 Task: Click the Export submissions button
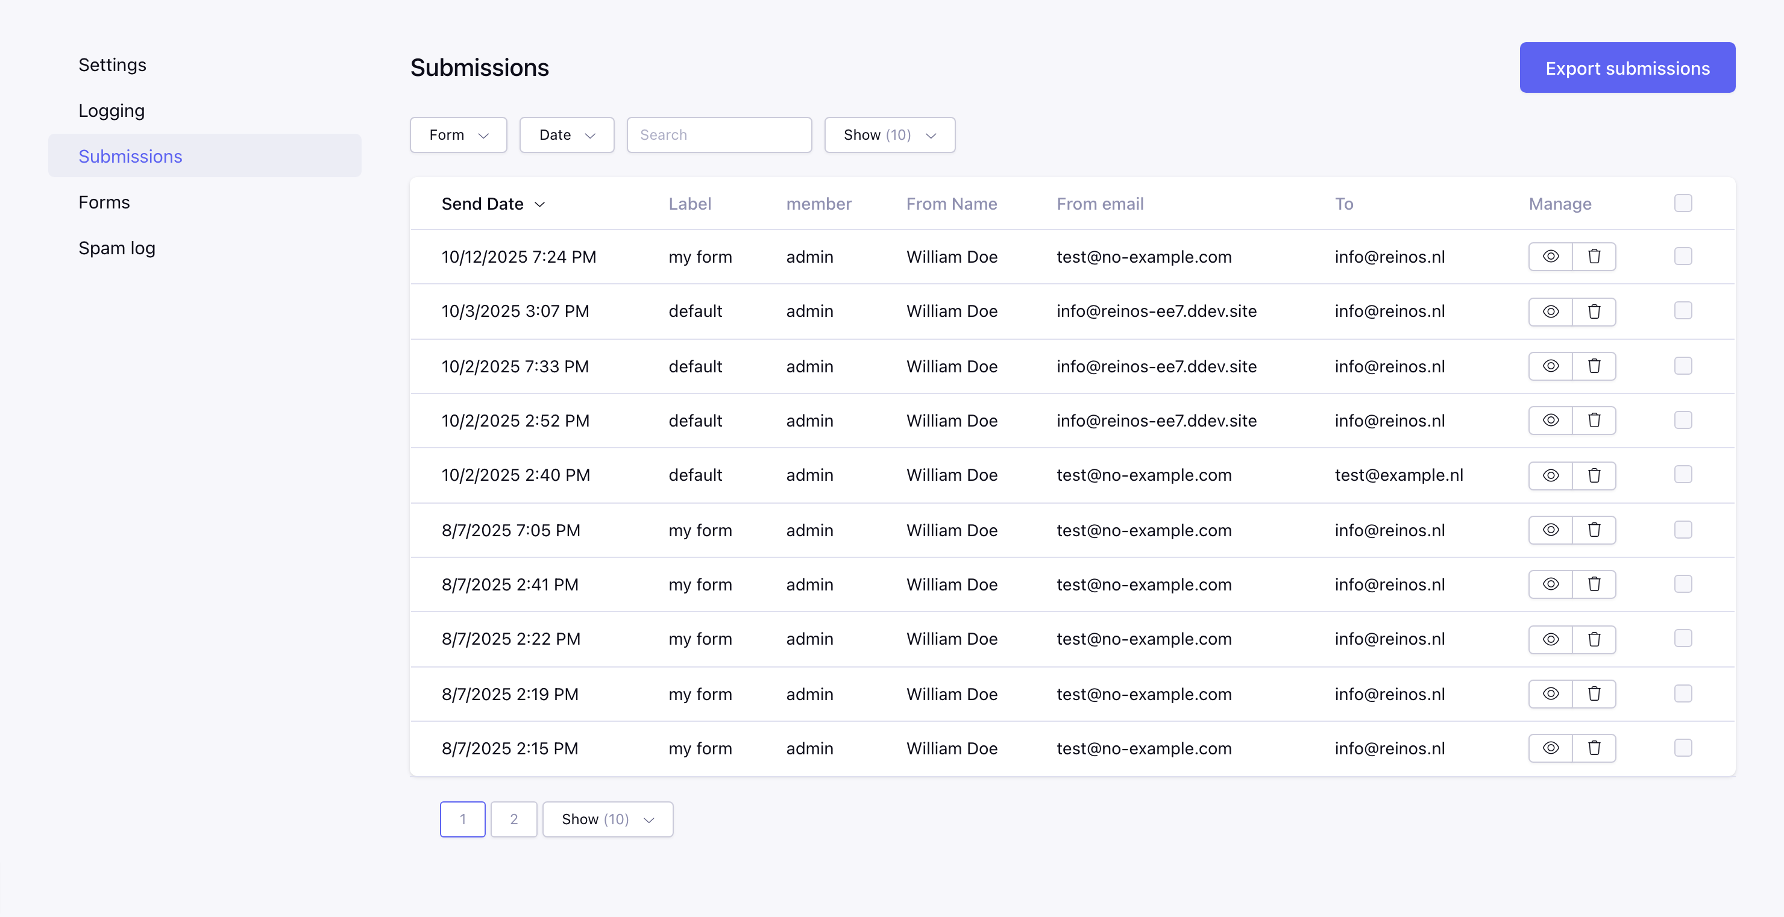coord(1627,68)
